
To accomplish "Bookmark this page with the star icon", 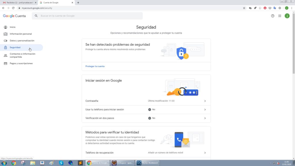I will click(x=244, y=8).
